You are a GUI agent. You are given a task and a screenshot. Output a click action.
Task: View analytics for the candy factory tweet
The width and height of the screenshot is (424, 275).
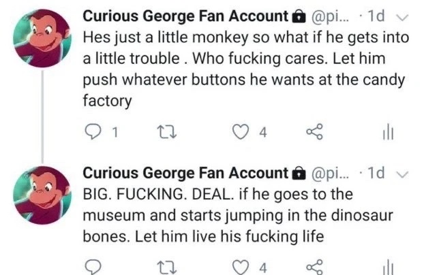[388, 132]
